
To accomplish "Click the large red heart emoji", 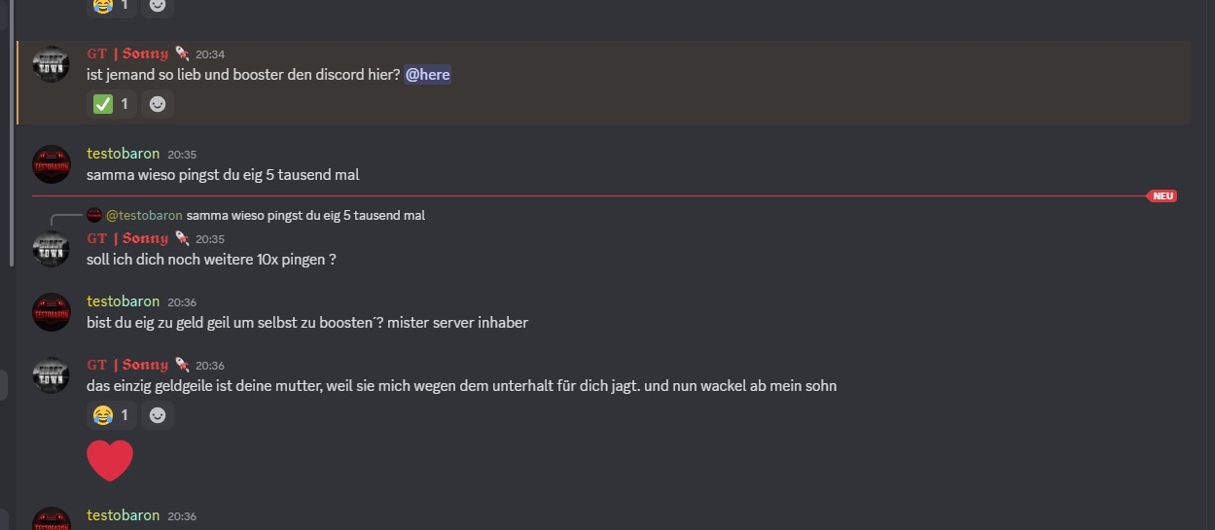I will click(x=110, y=460).
